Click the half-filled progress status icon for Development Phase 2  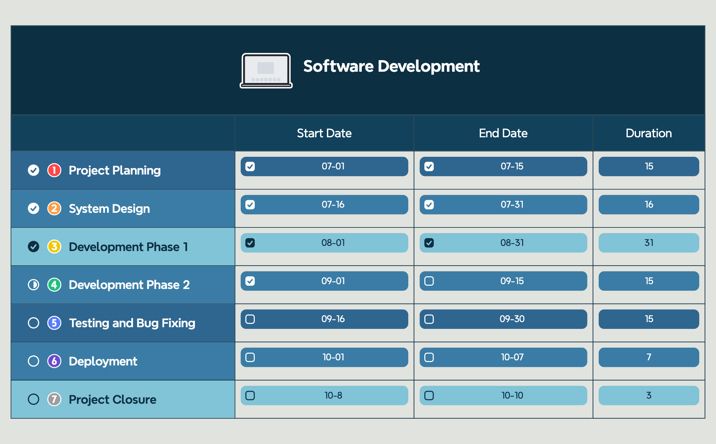(x=33, y=285)
